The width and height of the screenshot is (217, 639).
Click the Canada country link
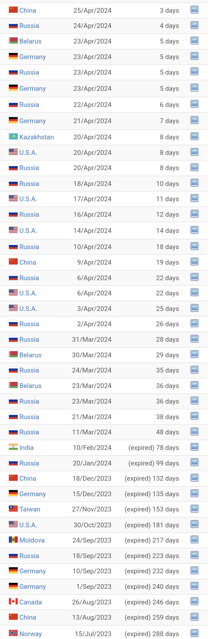tap(30, 602)
